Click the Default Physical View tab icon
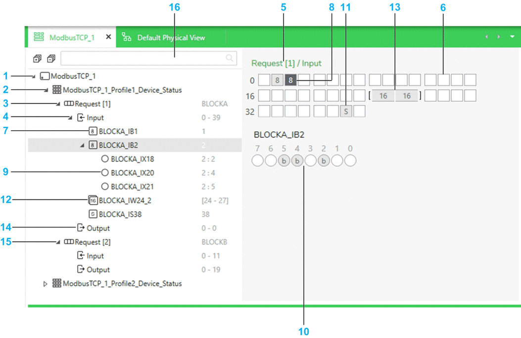The width and height of the screenshot is (521, 338). click(x=126, y=37)
